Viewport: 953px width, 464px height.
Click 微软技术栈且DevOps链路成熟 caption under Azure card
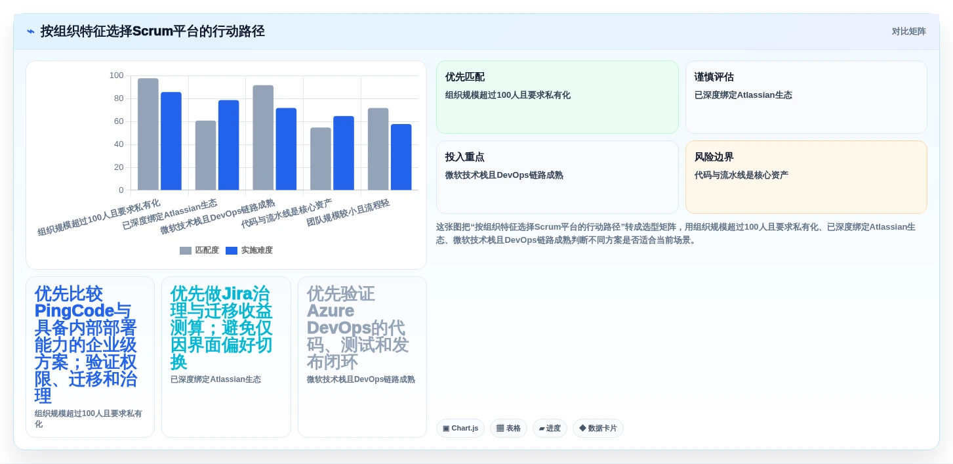361,379
